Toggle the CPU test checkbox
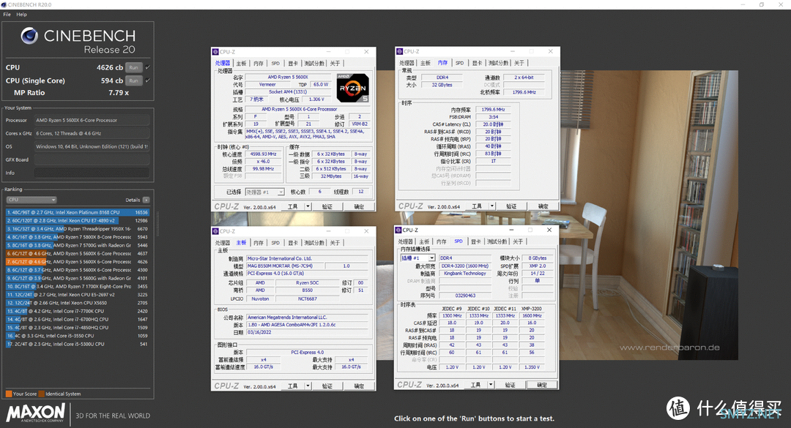The width and height of the screenshot is (791, 428). point(148,67)
